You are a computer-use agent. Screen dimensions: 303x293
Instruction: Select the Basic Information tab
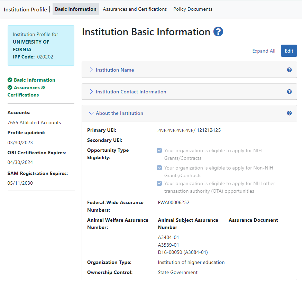[x=75, y=9]
